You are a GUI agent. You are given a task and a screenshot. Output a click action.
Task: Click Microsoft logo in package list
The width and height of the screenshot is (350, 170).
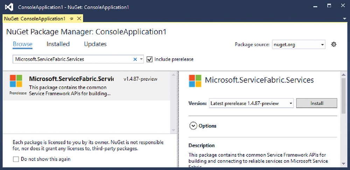click(x=16, y=81)
